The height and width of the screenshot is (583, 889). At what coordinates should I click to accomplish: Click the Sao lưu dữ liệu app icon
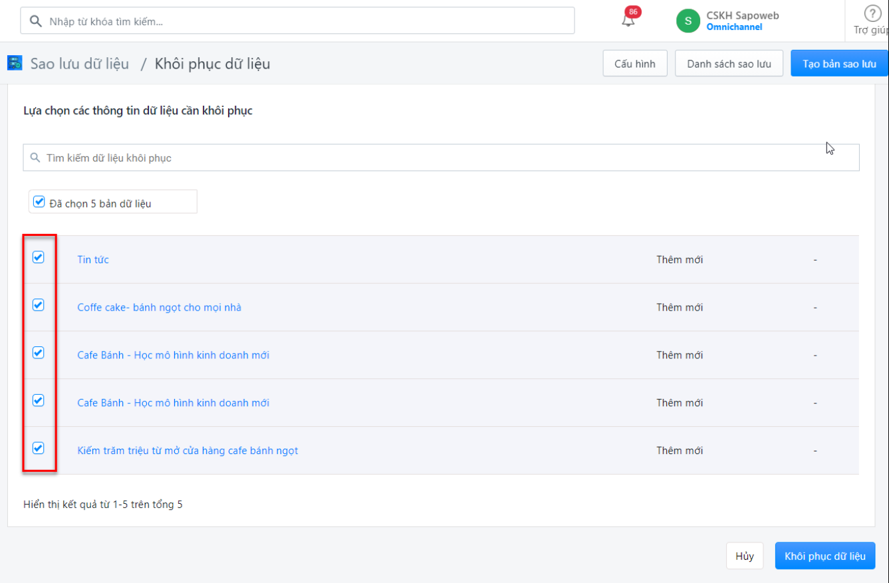pyautogui.click(x=15, y=63)
